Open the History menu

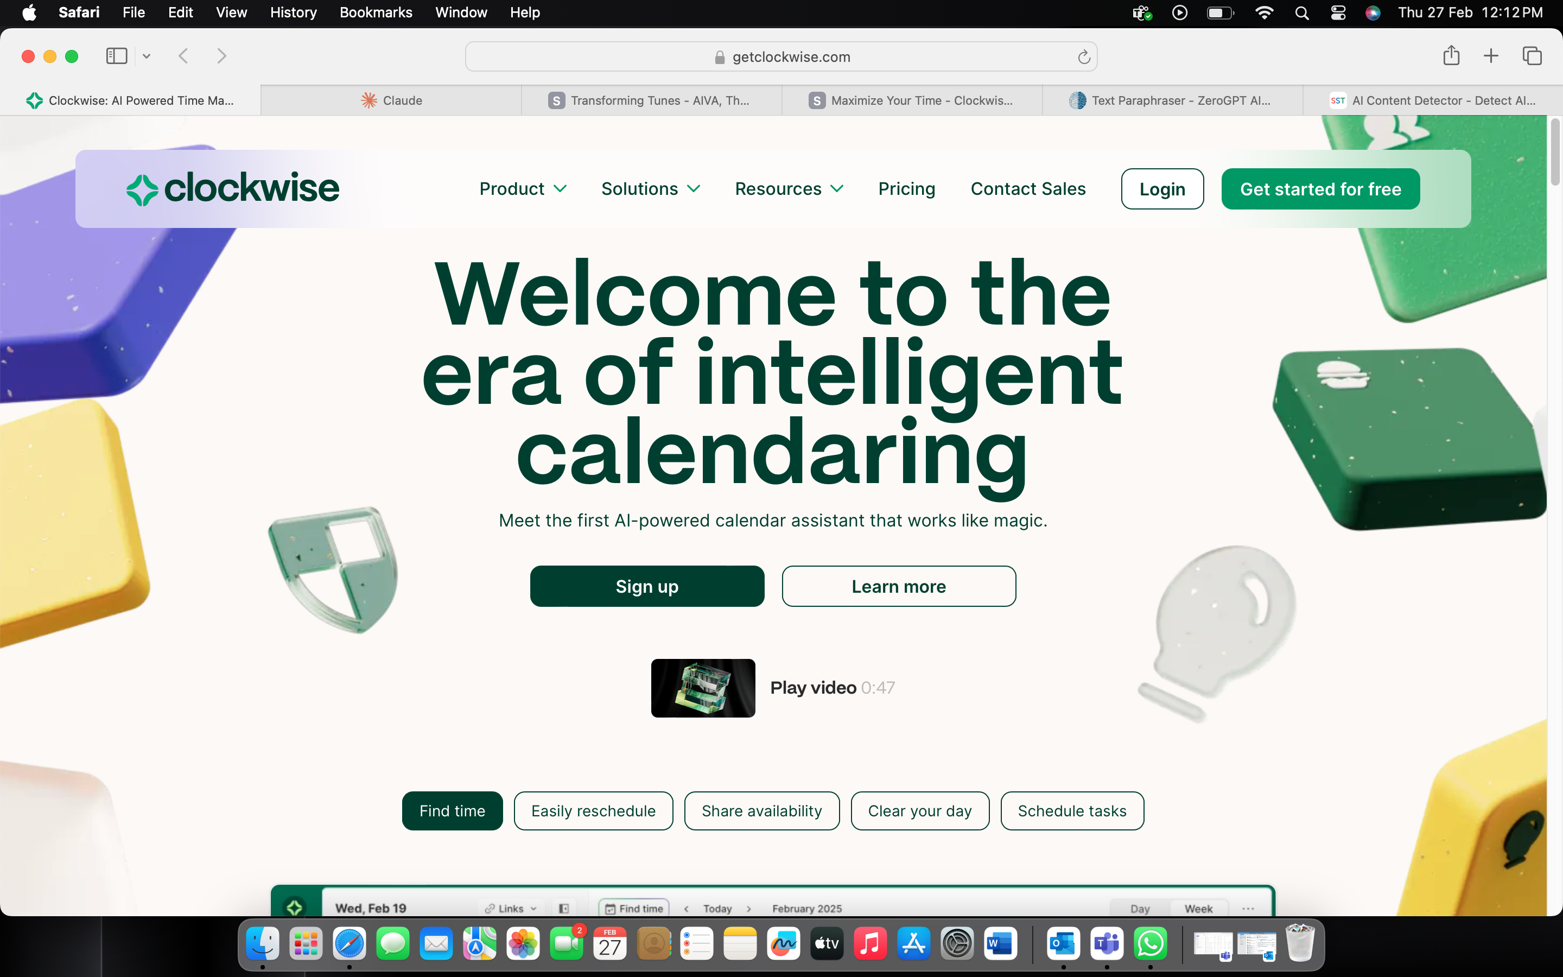click(x=293, y=12)
